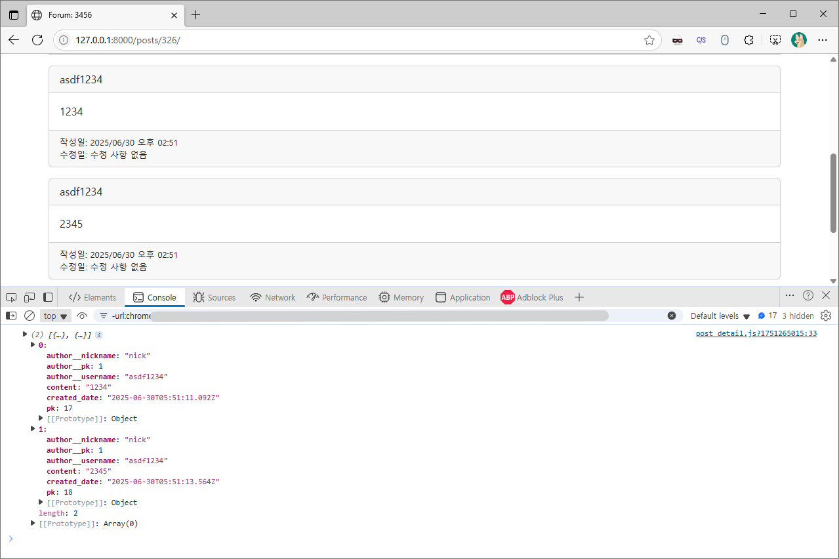
Task: Select content value "2345" in console
Action: coord(98,471)
